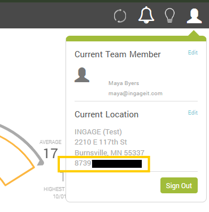Click the team member avatar silhouette
Screen dimensions: 209x212
click(82, 75)
